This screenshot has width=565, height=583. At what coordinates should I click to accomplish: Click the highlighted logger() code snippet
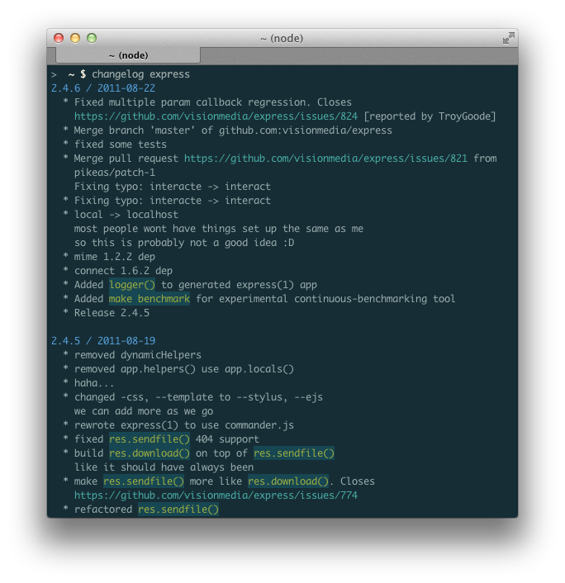[x=132, y=285]
